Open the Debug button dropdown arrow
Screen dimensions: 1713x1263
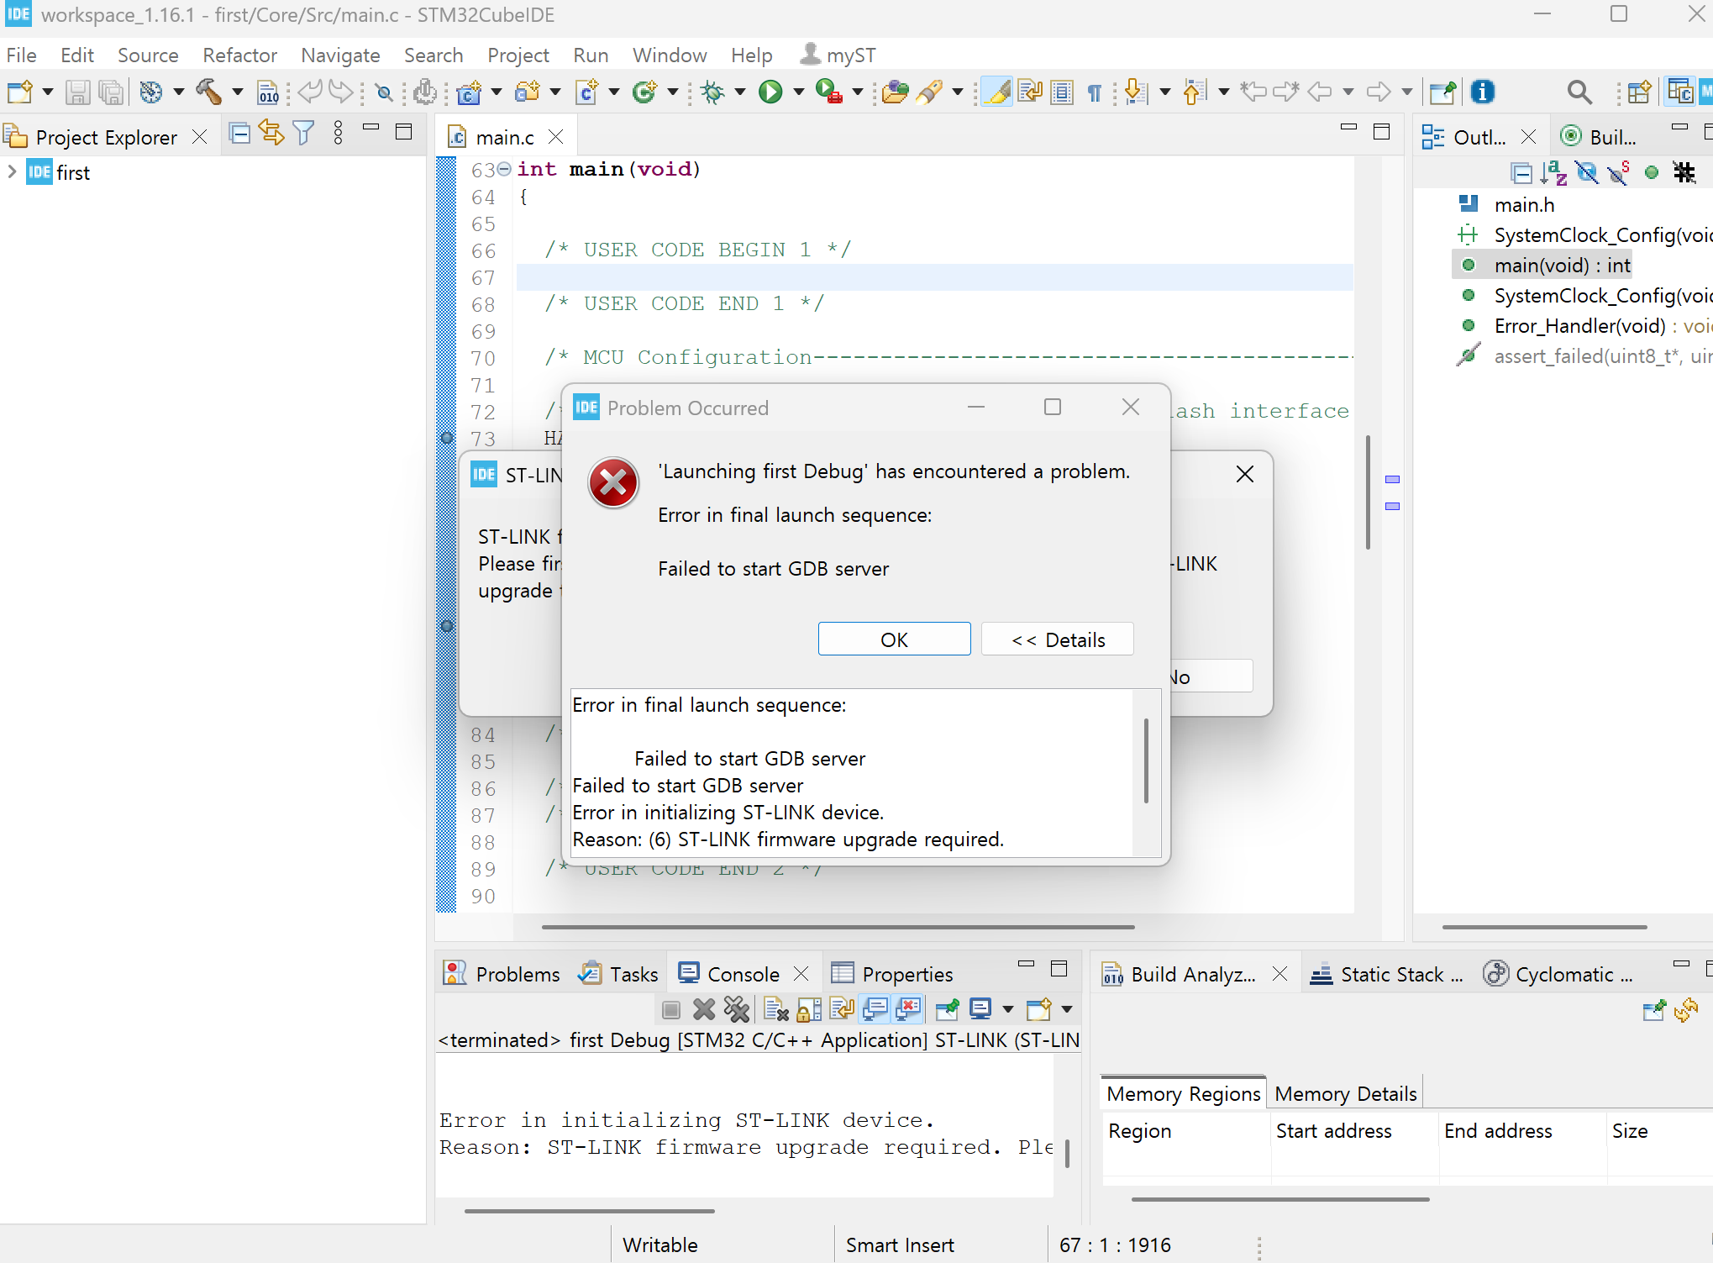point(740,92)
